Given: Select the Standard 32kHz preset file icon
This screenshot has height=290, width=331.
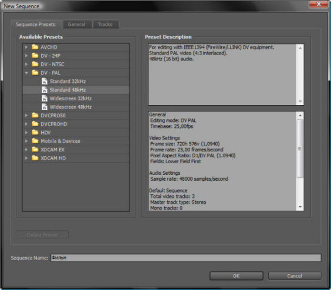Looking at the screenshot, I should (45, 81).
